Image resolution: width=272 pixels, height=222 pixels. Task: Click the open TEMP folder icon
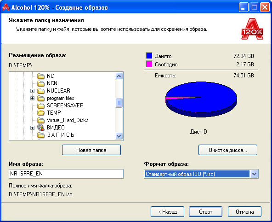coord(41,113)
